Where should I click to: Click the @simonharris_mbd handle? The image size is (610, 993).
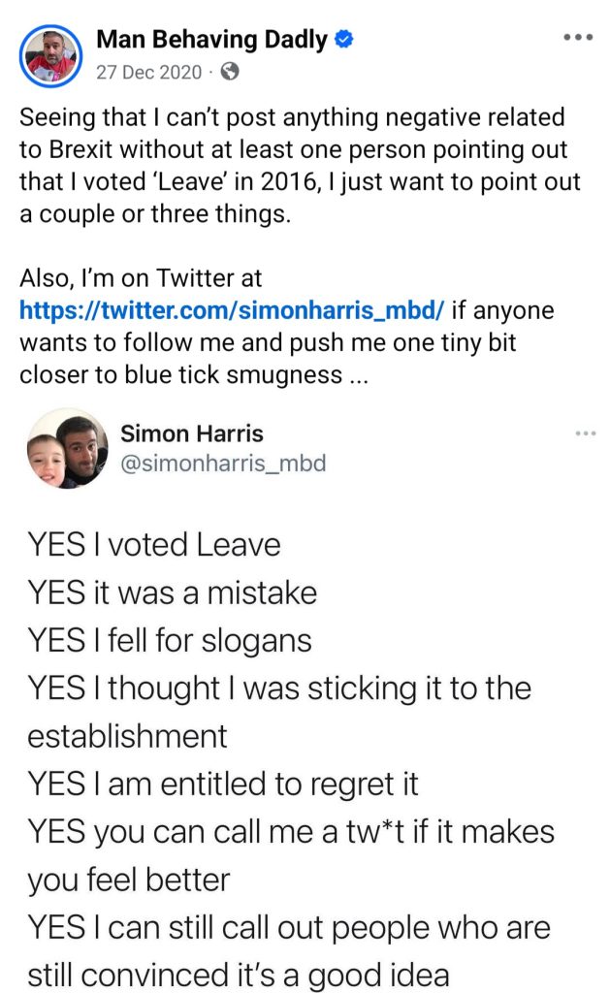click(223, 464)
